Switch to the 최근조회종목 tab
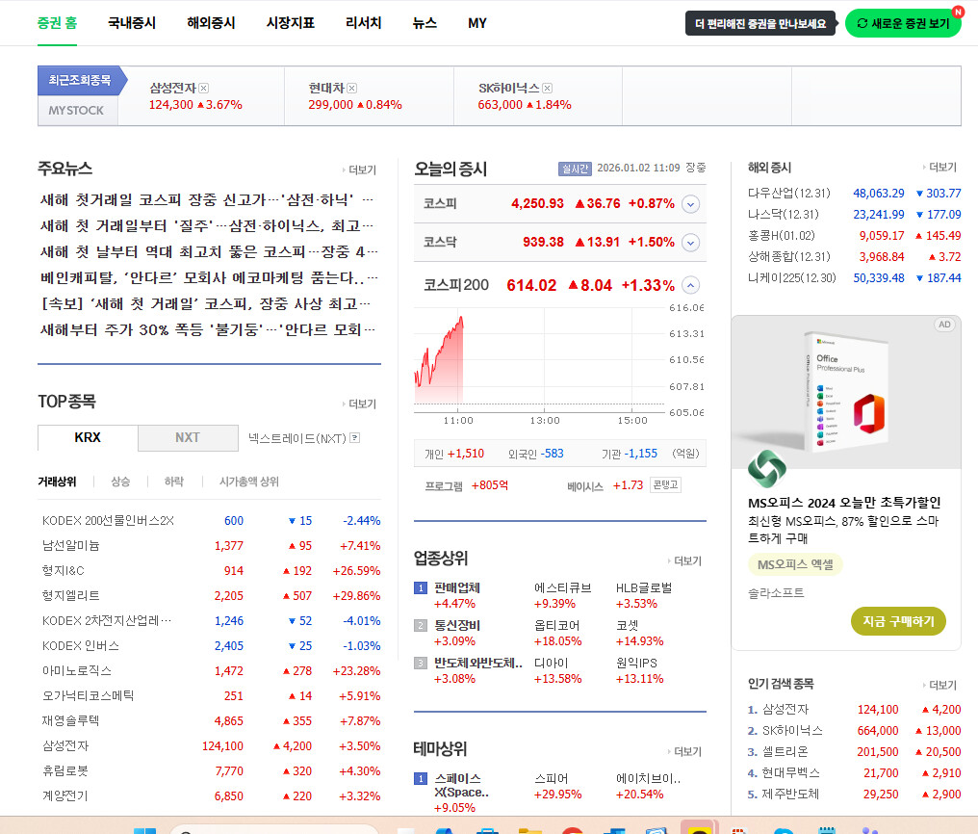The image size is (978, 834). [80, 81]
